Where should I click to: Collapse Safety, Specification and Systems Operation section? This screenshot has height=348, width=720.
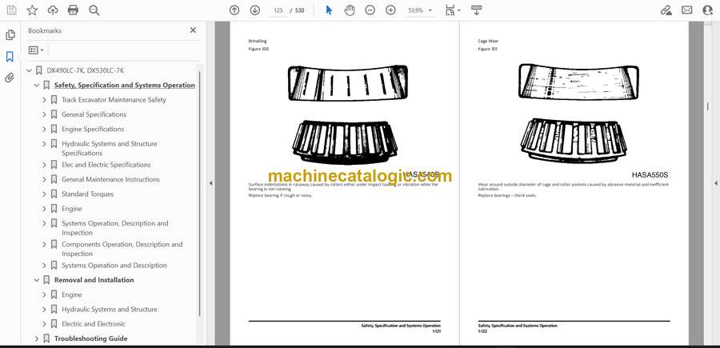(x=37, y=86)
